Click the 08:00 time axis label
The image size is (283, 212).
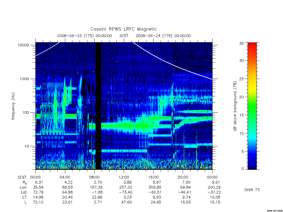point(95,177)
